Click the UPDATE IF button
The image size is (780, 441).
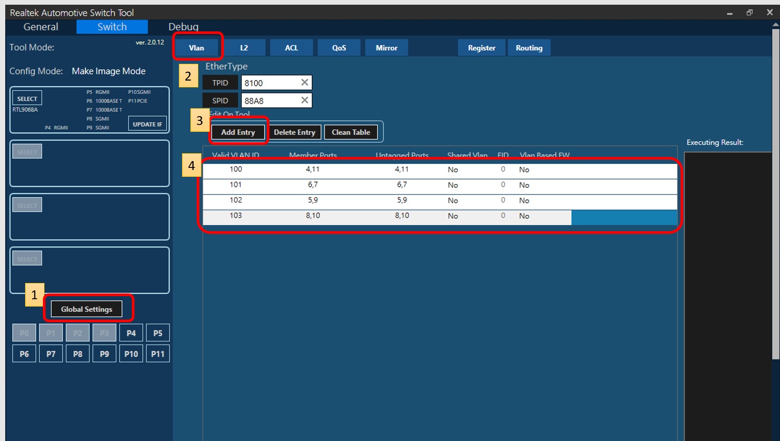pyautogui.click(x=148, y=124)
